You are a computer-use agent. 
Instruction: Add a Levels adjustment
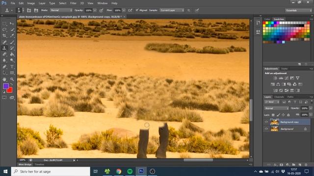tap(281, 78)
